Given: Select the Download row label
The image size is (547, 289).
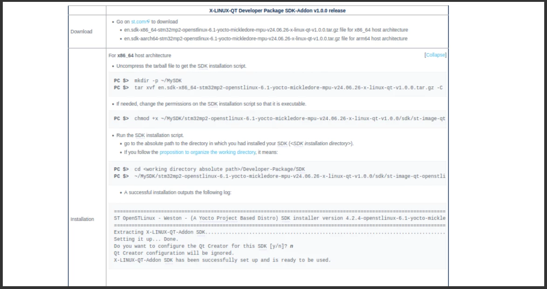Looking at the screenshot, I should 81,31.
